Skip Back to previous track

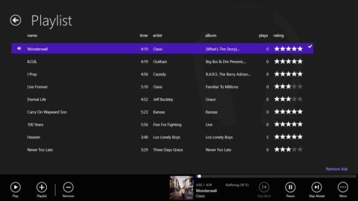click(264, 187)
